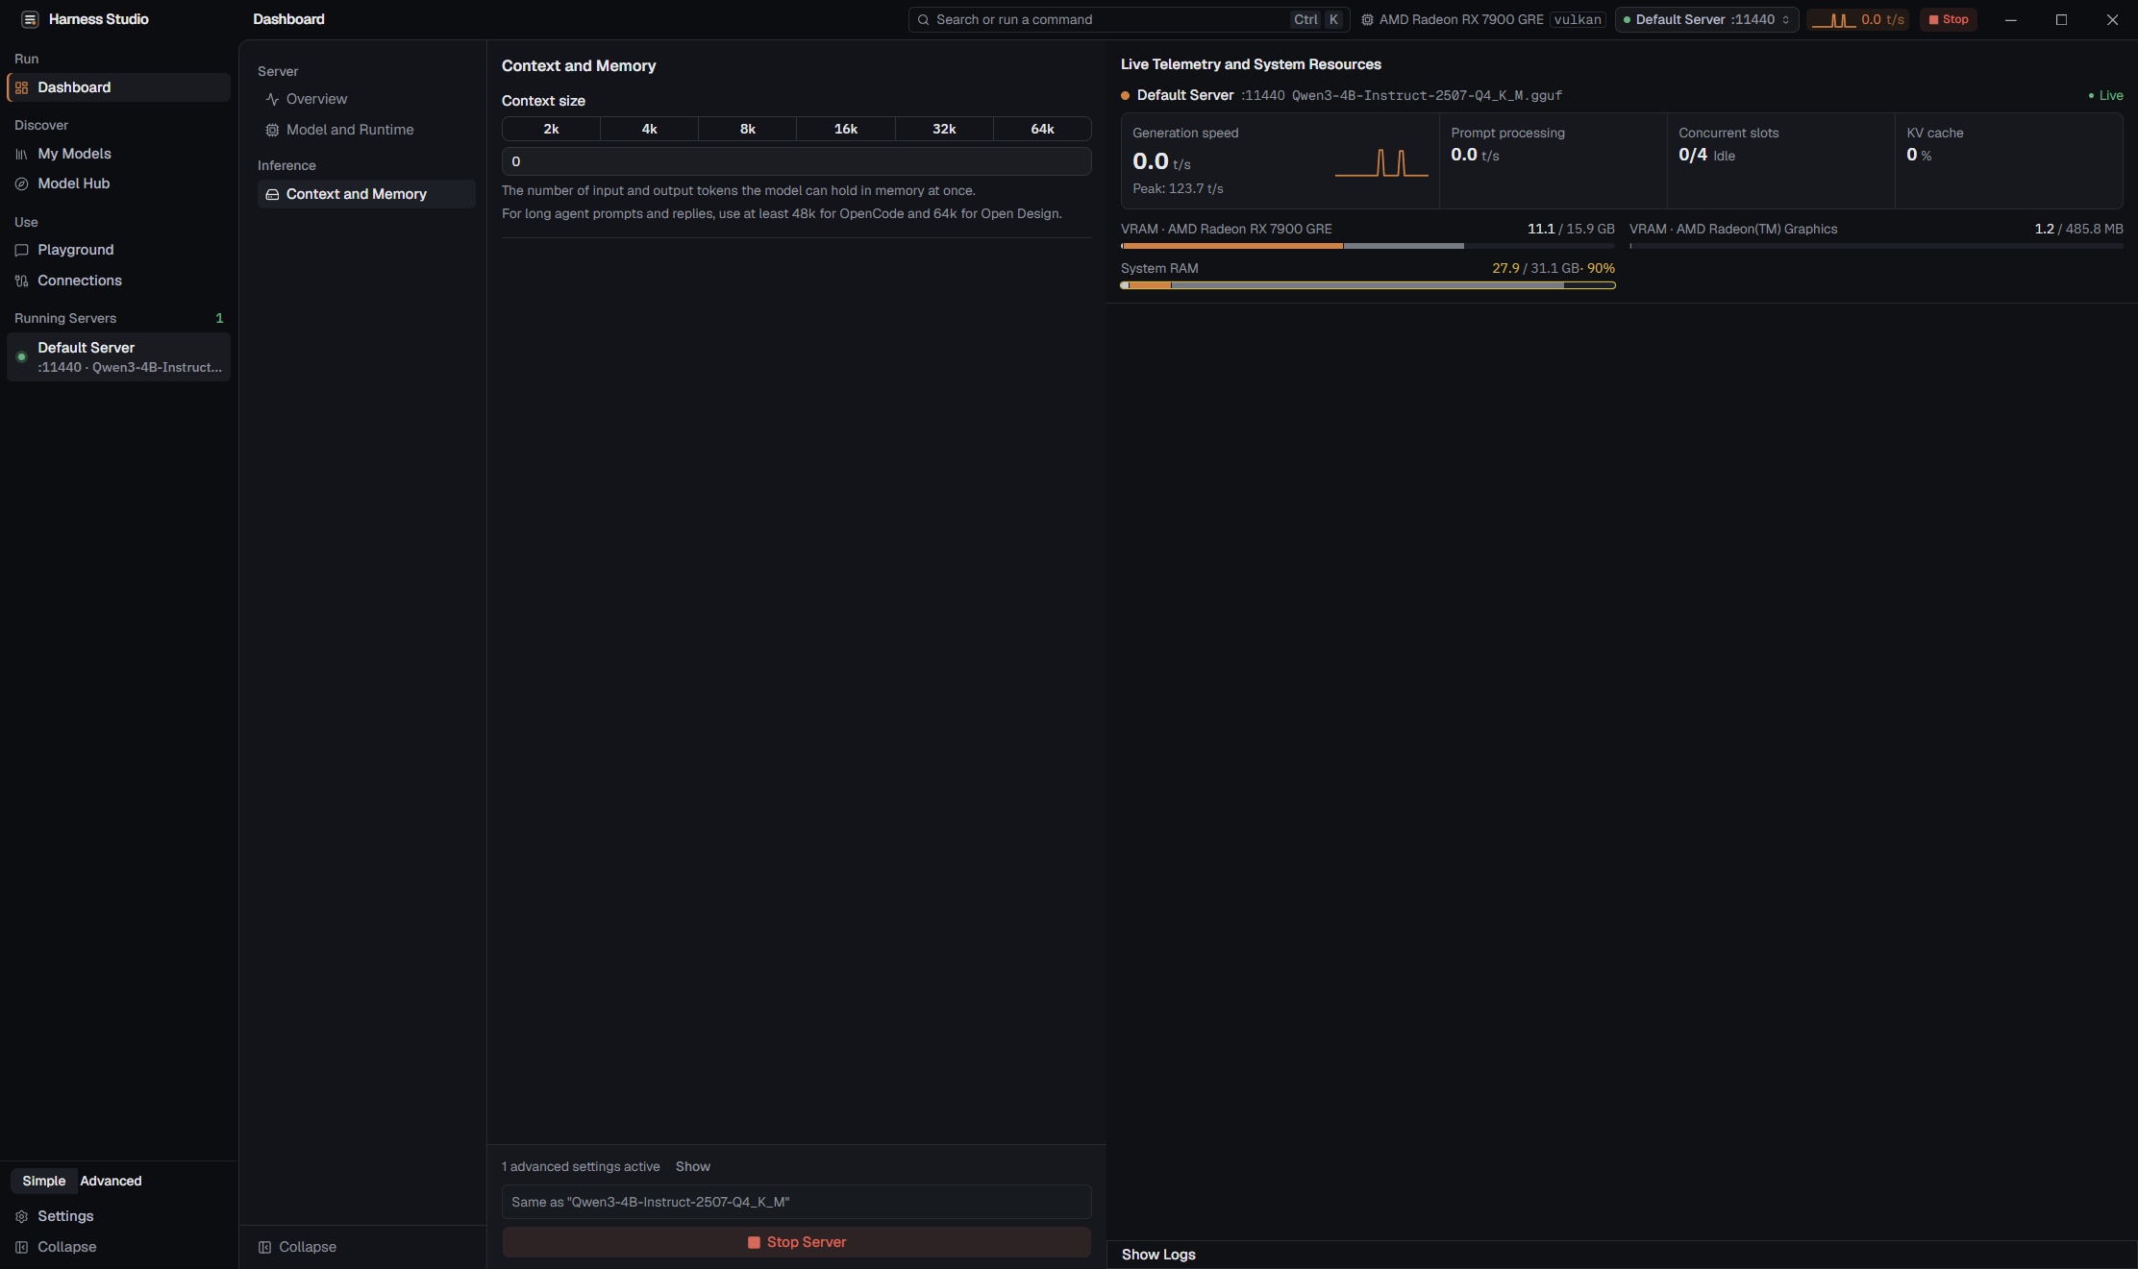Expand Show Logs at the bottom
The width and height of the screenshot is (2138, 1269).
[x=1158, y=1255]
